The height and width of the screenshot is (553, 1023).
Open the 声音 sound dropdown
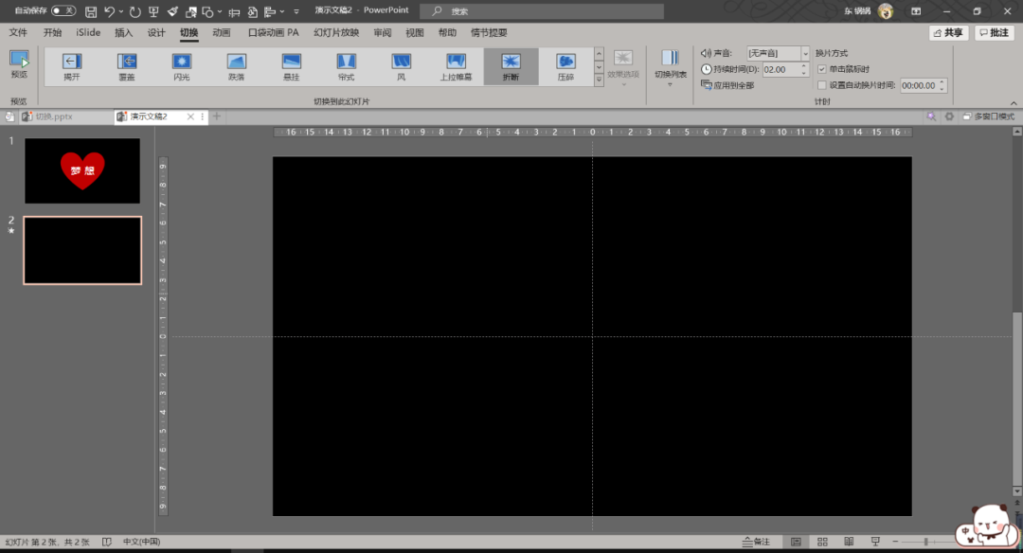pos(806,54)
